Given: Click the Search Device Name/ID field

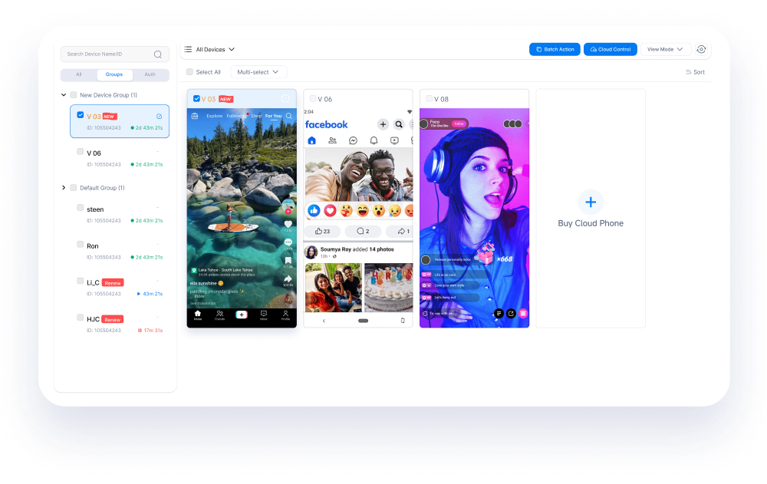Looking at the screenshot, I should pos(107,54).
